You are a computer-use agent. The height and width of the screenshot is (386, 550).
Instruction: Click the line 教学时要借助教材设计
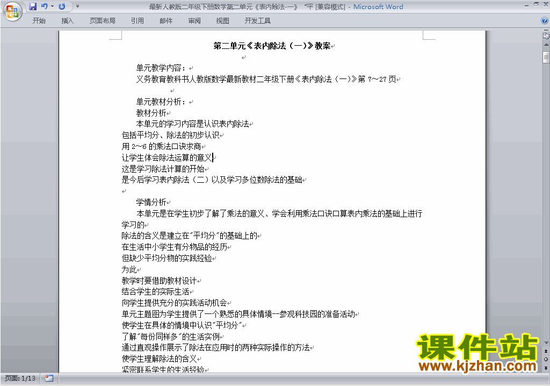coord(159,281)
